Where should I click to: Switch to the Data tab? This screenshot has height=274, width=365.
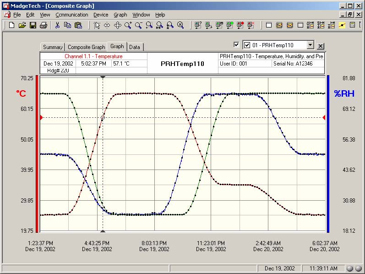click(135, 47)
